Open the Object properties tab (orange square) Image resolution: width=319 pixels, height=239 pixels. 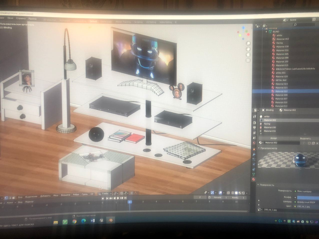[x=254, y=149]
